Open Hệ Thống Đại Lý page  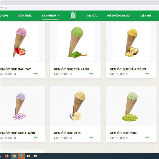(x=119, y=16)
